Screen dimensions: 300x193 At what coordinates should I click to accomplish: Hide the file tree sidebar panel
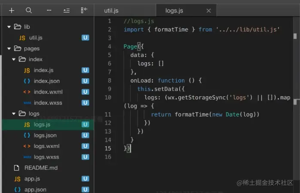coord(84,10)
